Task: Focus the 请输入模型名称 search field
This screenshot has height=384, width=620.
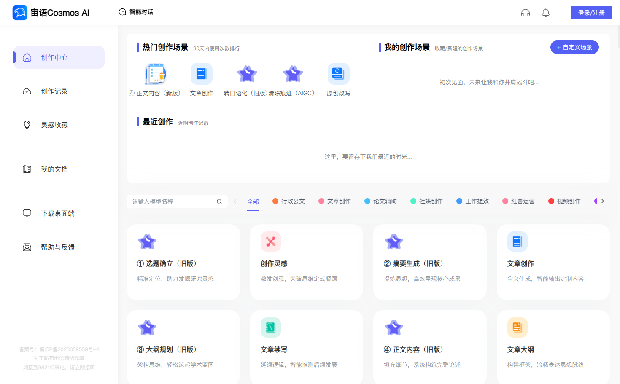Action: tap(177, 201)
